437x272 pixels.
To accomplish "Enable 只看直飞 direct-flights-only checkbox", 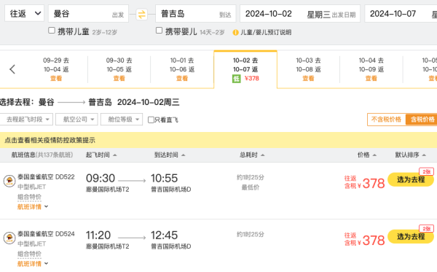I will pos(151,120).
